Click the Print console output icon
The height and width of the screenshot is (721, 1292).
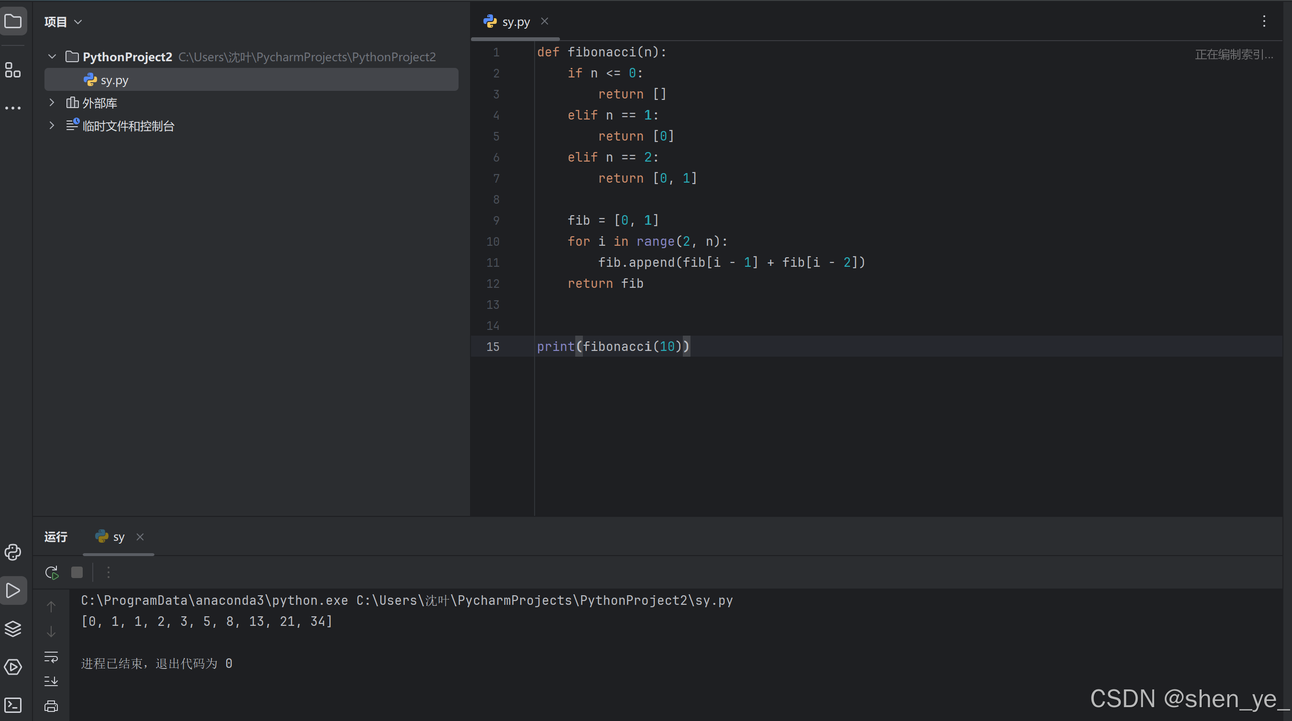tap(51, 706)
